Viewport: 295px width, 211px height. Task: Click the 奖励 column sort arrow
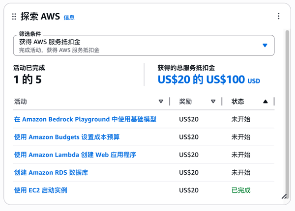pyautogui.click(x=213, y=102)
